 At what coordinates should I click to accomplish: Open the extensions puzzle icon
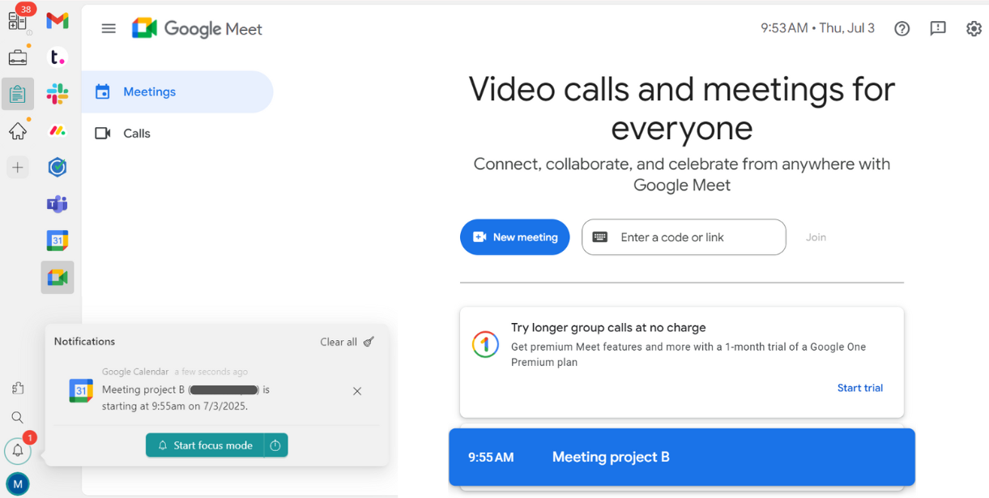click(17, 388)
